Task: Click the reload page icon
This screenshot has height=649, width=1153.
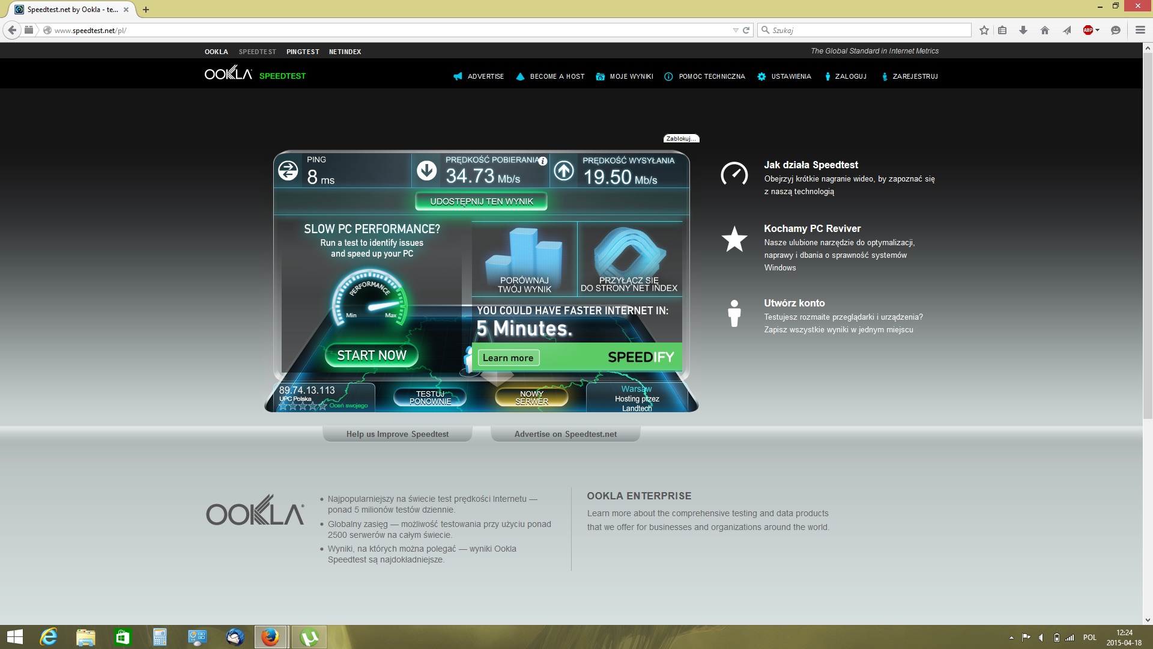Action: tap(746, 30)
